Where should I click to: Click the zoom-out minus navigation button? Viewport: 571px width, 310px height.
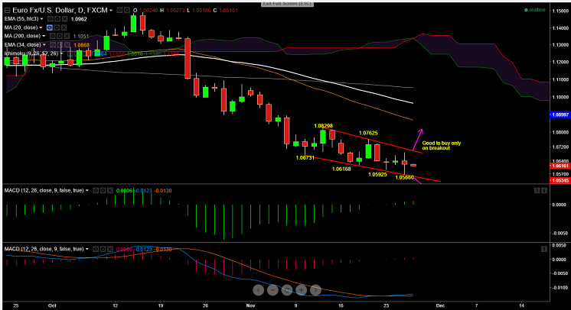(272, 289)
